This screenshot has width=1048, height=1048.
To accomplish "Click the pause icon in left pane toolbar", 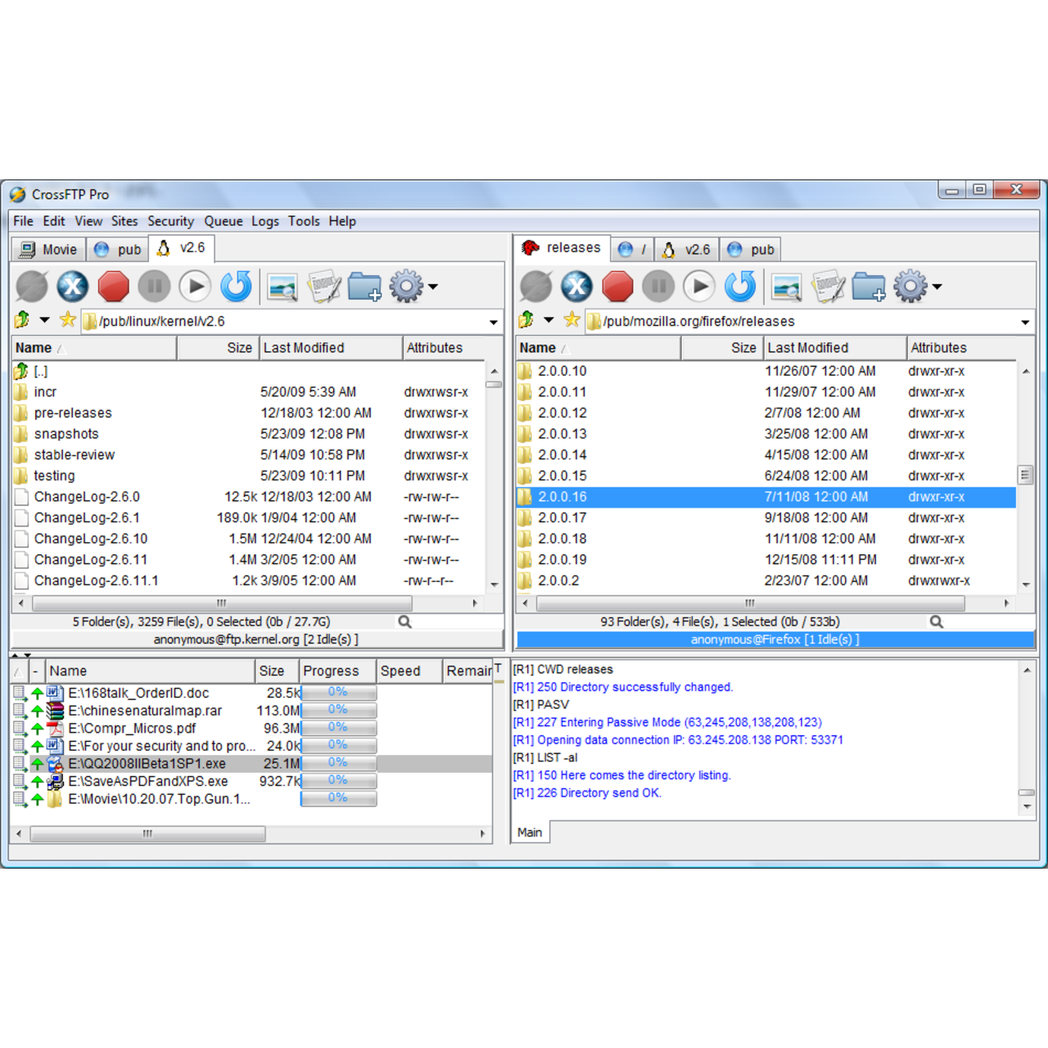I will coord(154,287).
